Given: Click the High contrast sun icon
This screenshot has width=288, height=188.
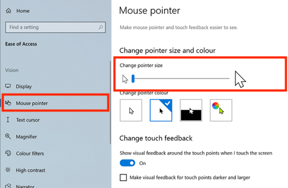Looking at the screenshot, I should [x=8, y=170].
